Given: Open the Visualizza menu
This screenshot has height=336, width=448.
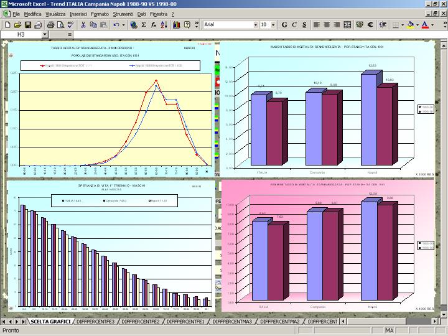Looking at the screenshot, I should pyautogui.click(x=55, y=14).
